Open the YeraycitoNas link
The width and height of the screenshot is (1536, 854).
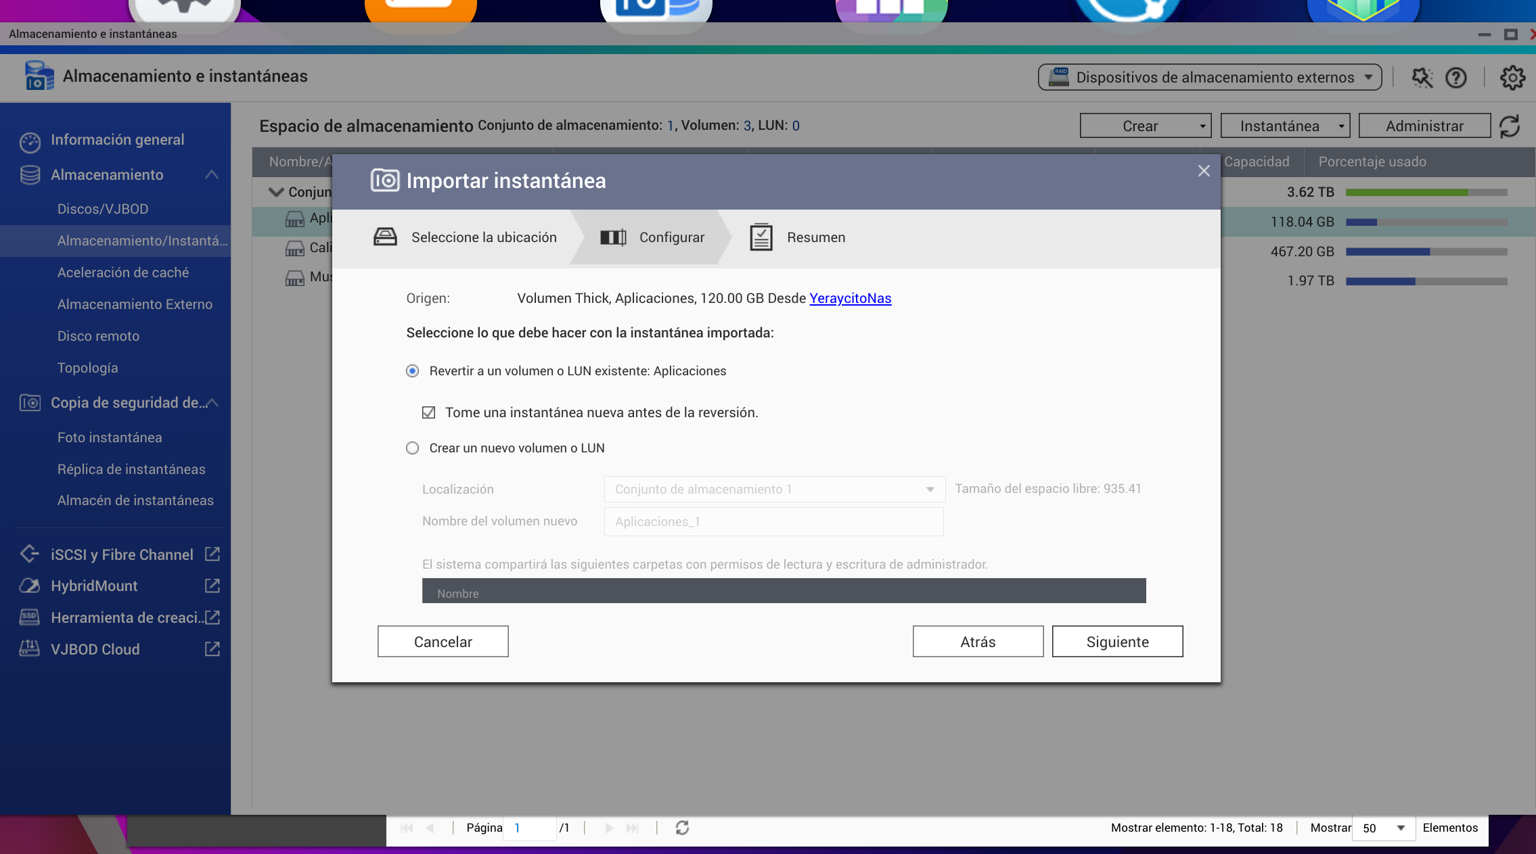point(850,298)
